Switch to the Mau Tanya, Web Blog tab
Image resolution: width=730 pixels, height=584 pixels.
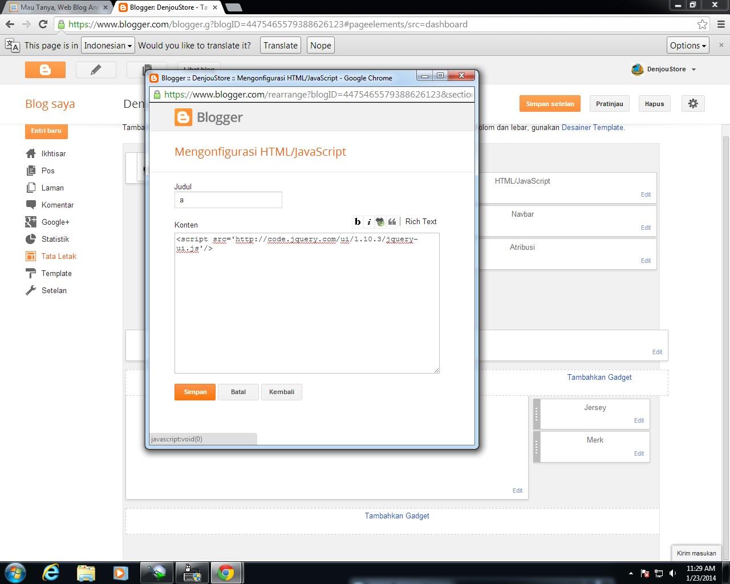59,7
